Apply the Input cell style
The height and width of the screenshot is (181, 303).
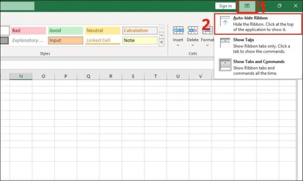tap(65, 40)
